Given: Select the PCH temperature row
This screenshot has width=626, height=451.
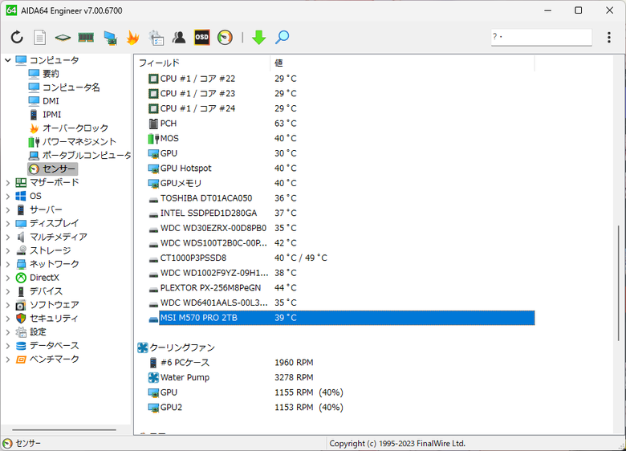Looking at the screenshot, I should [341, 124].
